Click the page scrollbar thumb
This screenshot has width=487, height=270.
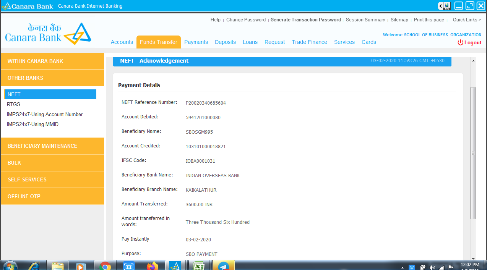coord(473,153)
